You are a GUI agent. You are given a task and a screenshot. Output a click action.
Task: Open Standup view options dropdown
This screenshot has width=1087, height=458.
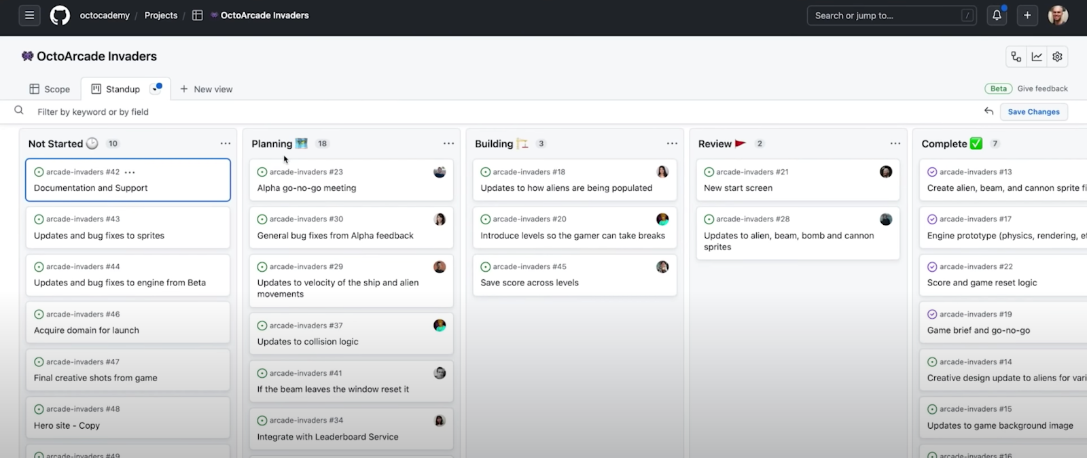coord(156,88)
